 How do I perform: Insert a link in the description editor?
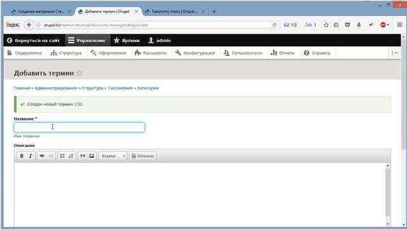[x=42, y=156]
